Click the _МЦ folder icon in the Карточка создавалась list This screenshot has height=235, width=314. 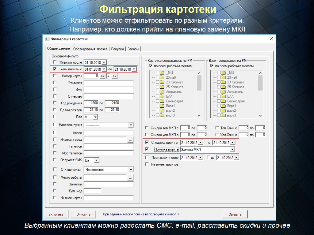tap(163, 73)
